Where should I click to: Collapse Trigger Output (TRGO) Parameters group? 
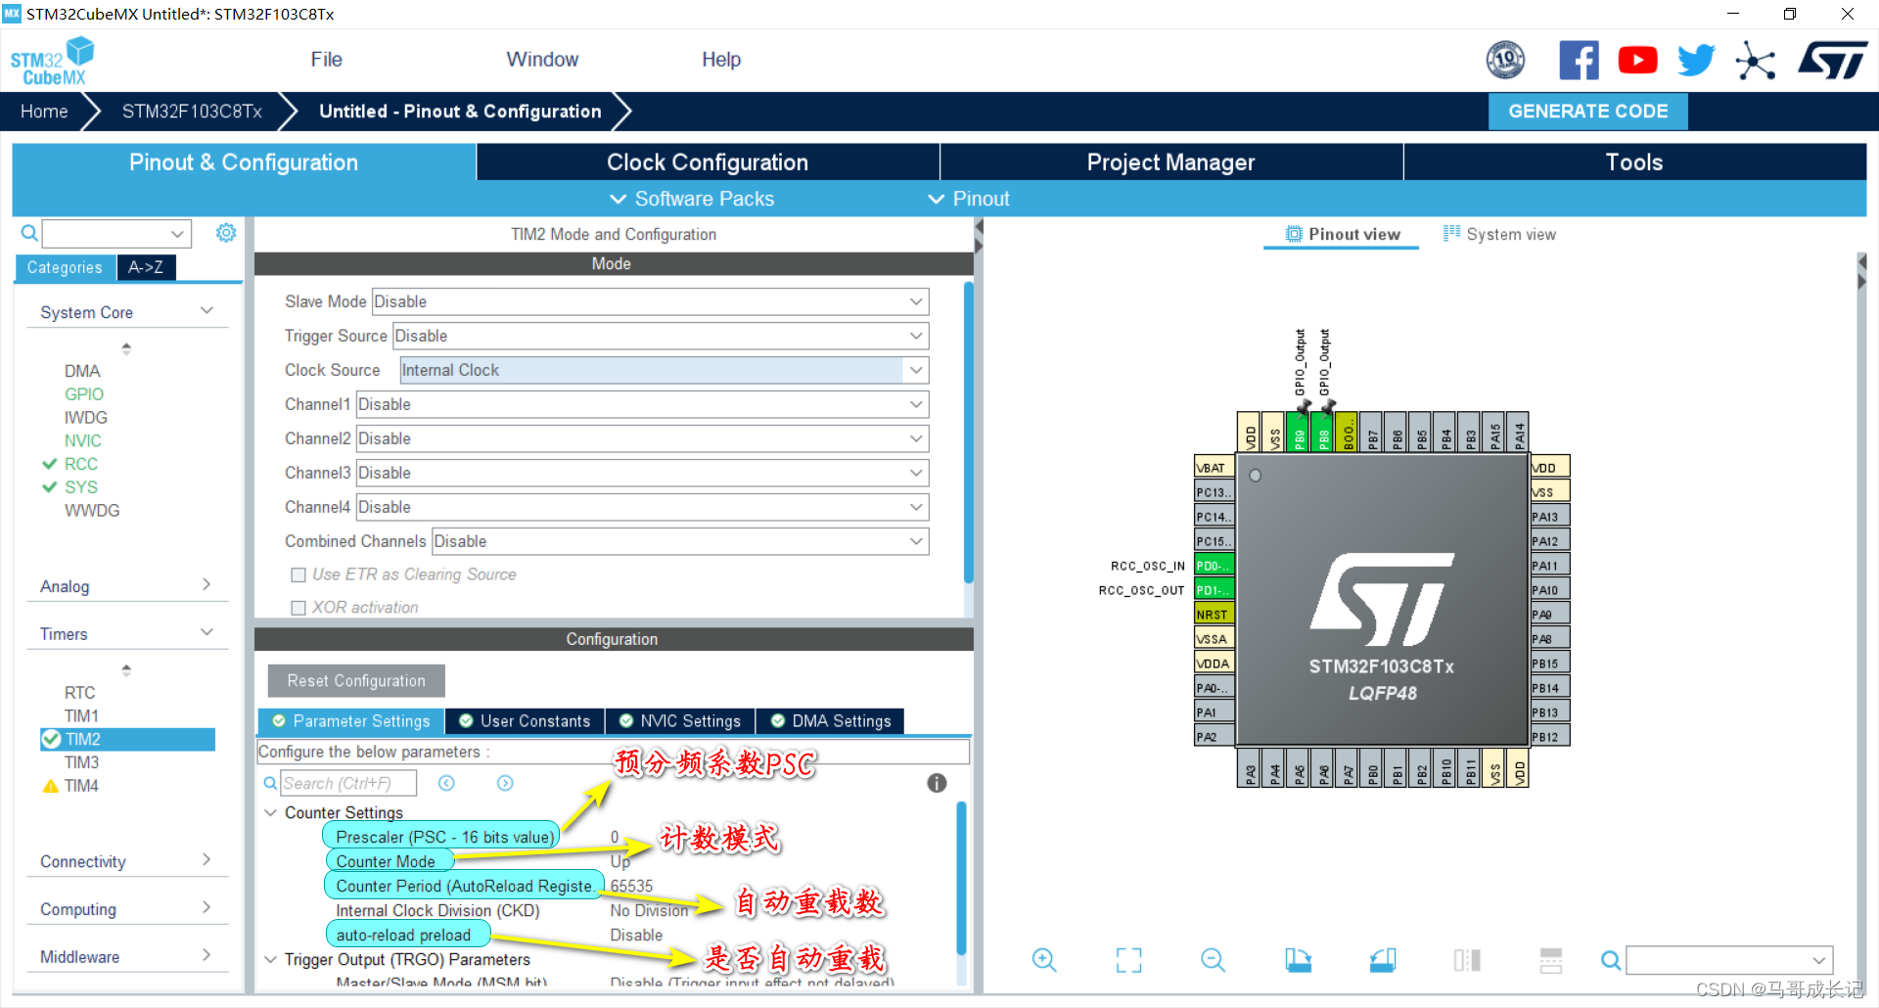tap(271, 959)
